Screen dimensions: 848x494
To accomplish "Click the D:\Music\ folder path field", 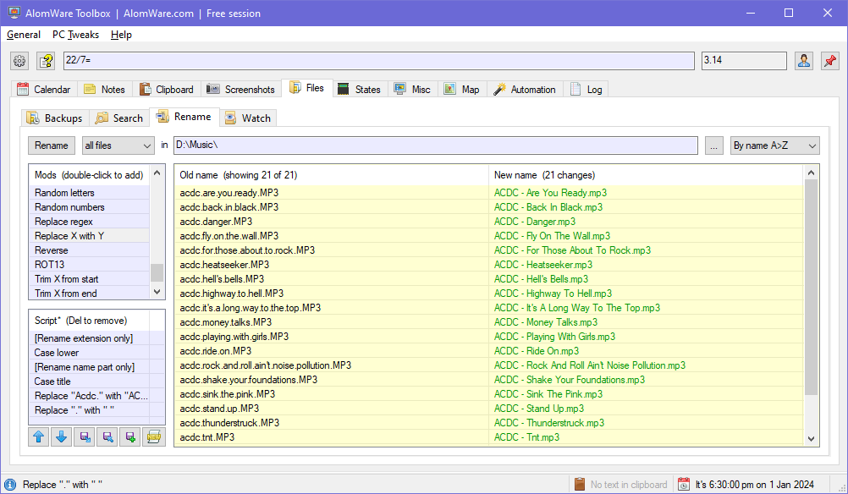I will (x=435, y=145).
